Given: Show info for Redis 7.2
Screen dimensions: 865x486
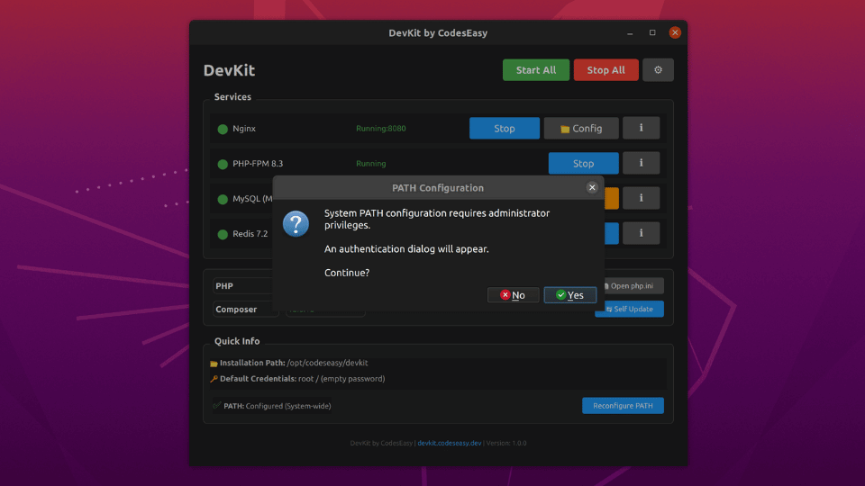Looking at the screenshot, I should 641,233.
